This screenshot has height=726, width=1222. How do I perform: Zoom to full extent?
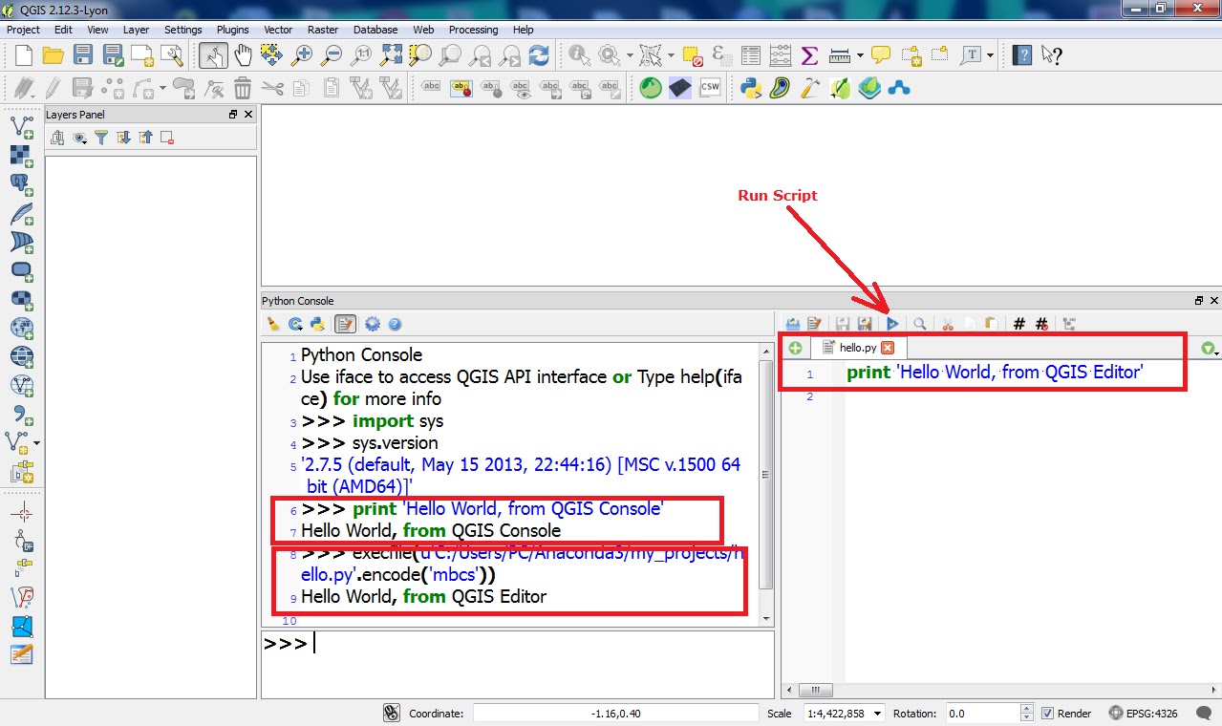[390, 54]
